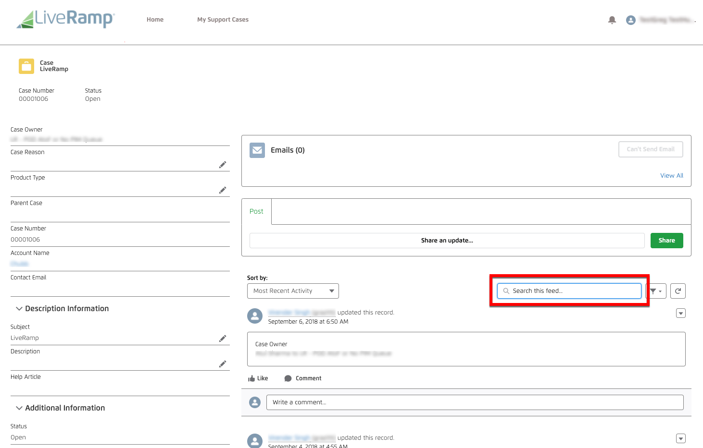Open the View All emails link
This screenshot has height=448, width=703.
pos(672,176)
